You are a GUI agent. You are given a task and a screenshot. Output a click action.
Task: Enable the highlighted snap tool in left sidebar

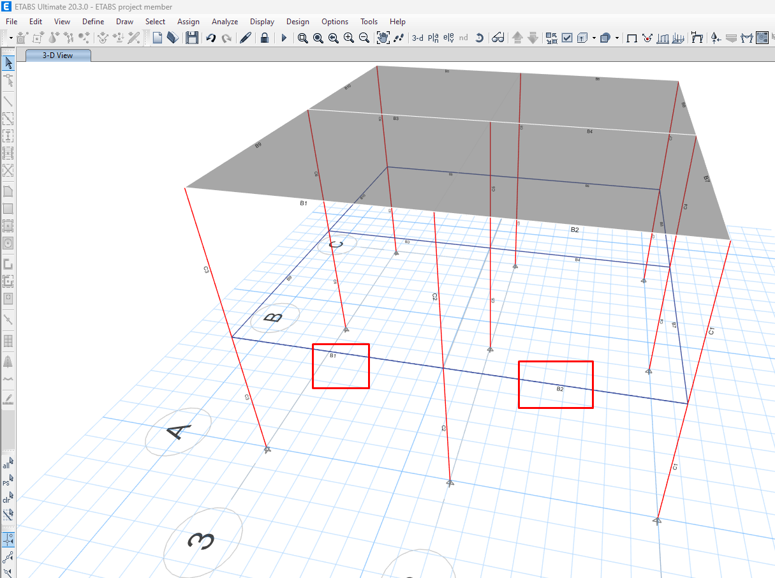[x=8, y=539]
